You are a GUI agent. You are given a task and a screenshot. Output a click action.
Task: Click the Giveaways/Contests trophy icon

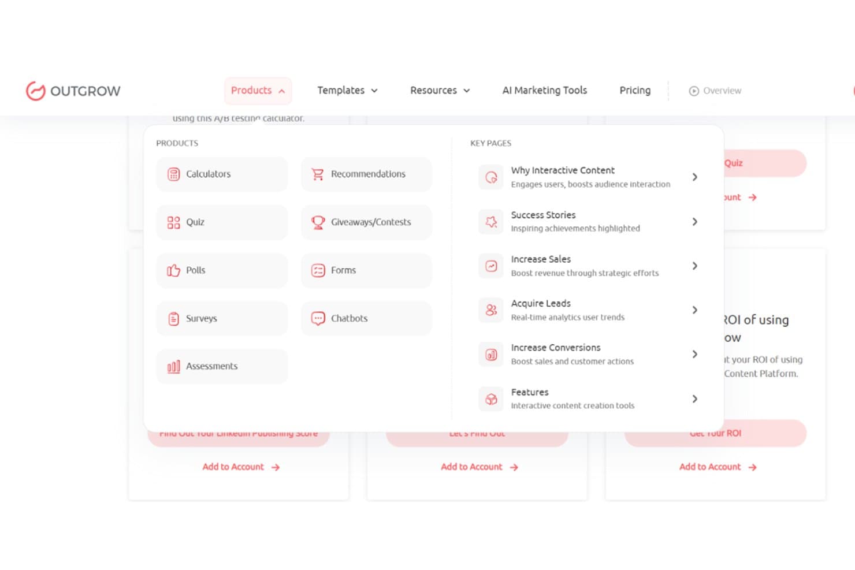[x=318, y=222]
